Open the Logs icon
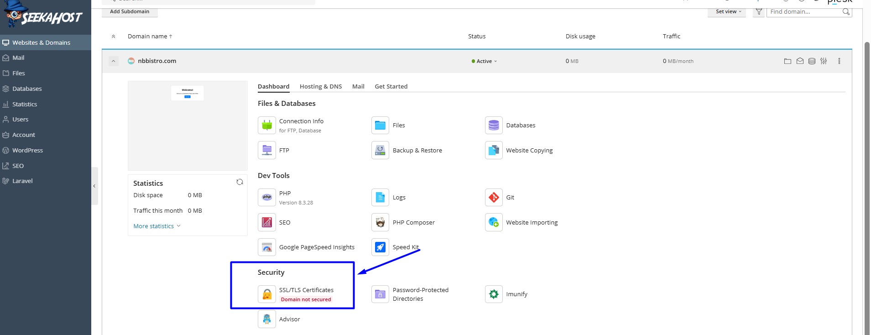Viewport: 871px width, 335px height. pyautogui.click(x=380, y=197)
